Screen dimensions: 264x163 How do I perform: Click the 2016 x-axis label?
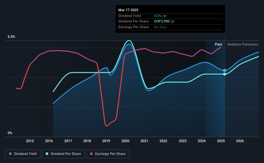coord(49,141)
